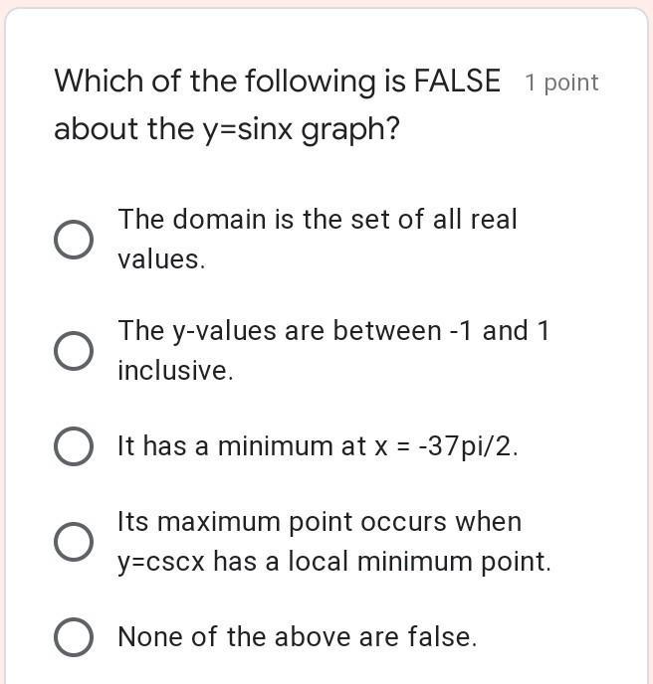Click the label text 'None of the above are false.'
Viewport: 653px width, 684px height.
coord(298,637)
